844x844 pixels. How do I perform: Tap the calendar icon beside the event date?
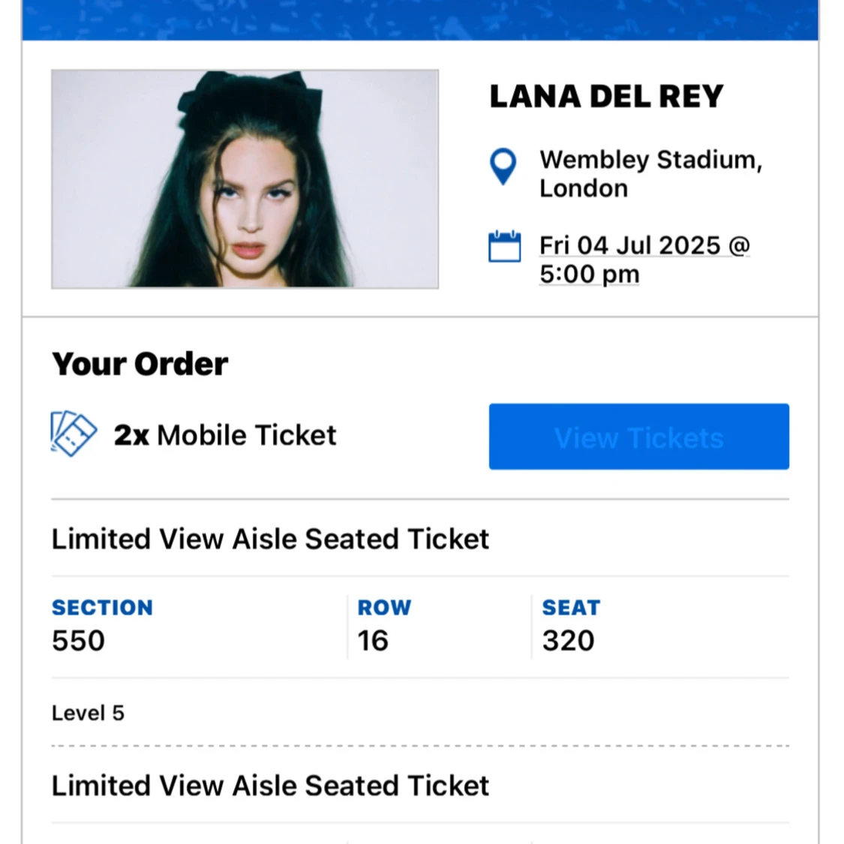(505, 245)
